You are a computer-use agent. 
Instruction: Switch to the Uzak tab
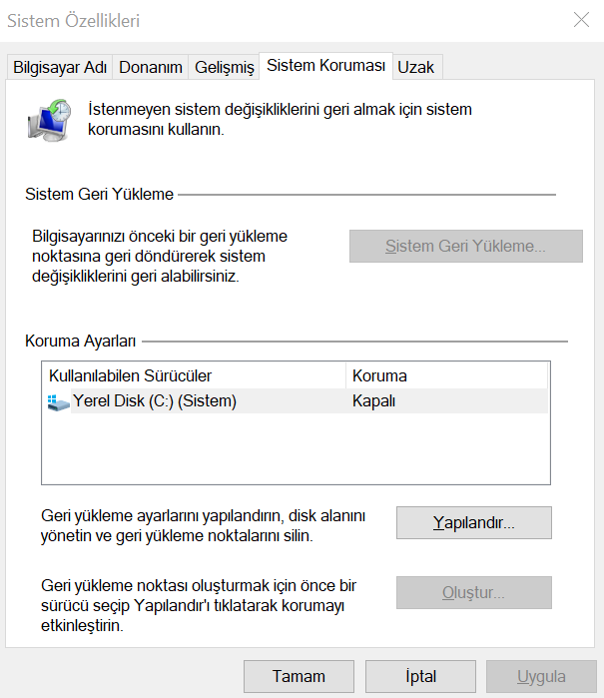point(415,67)
